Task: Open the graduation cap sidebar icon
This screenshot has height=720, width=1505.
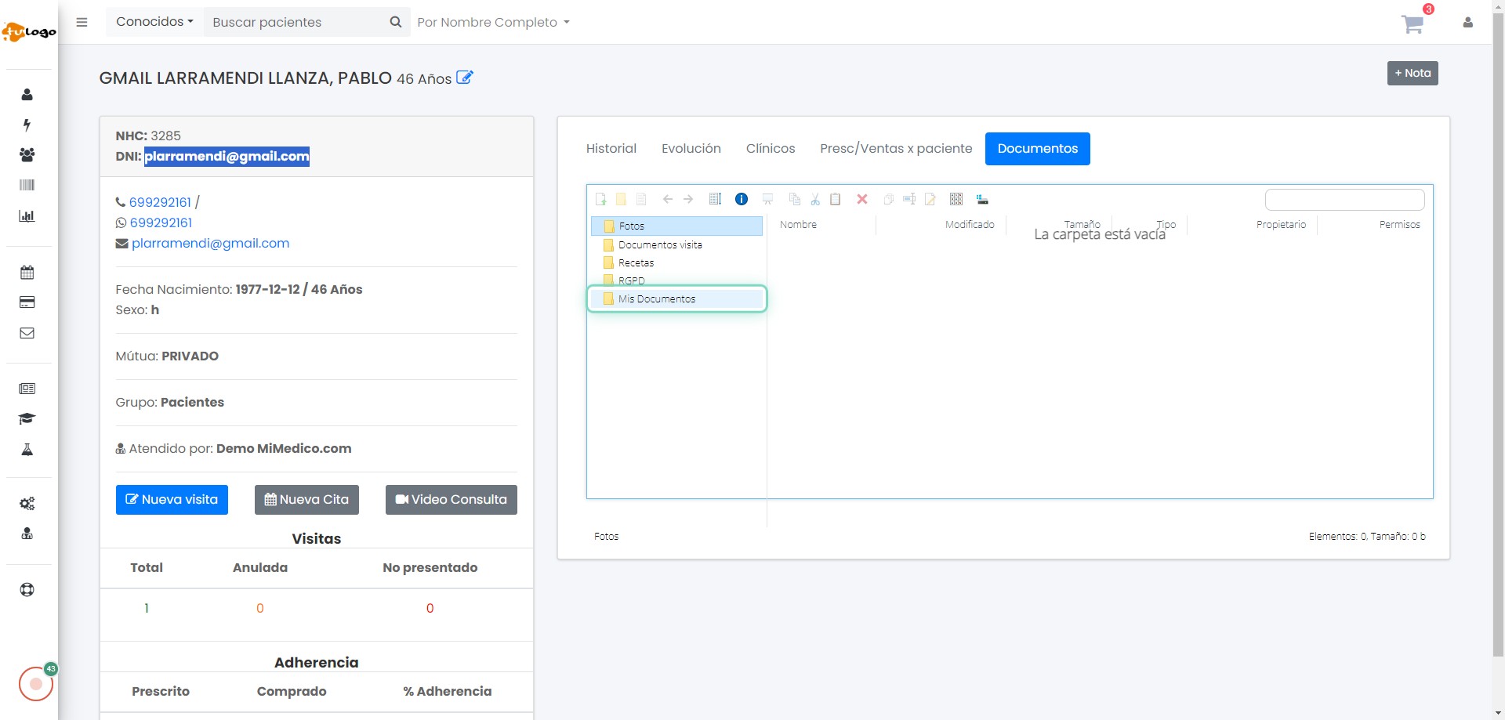Action: (x=27, y=418)
